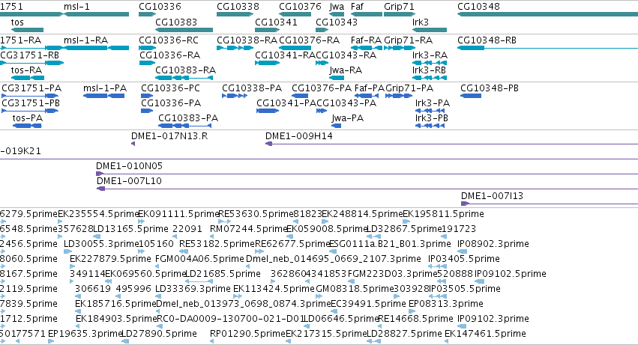Click the CG10338 gene label

point(238,7)
